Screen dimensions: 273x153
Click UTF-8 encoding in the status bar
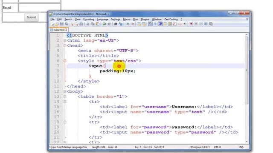pyautogui.click(x=217, y=147)
